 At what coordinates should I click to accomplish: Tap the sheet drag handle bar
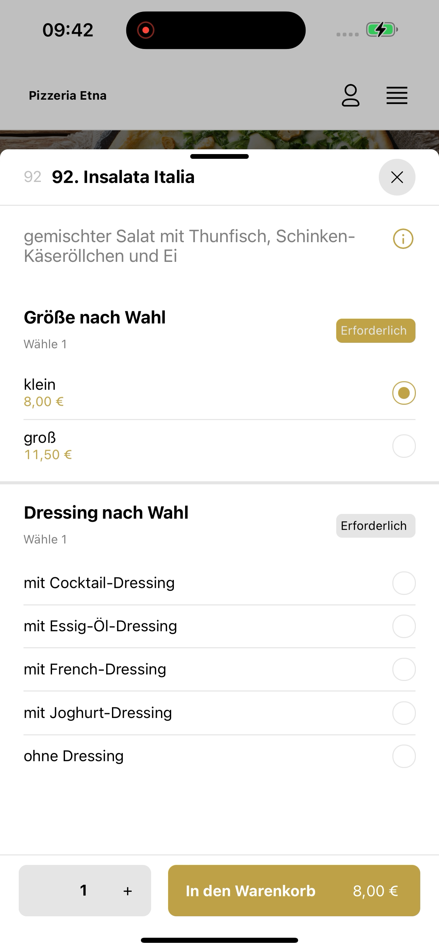(219, 156)
